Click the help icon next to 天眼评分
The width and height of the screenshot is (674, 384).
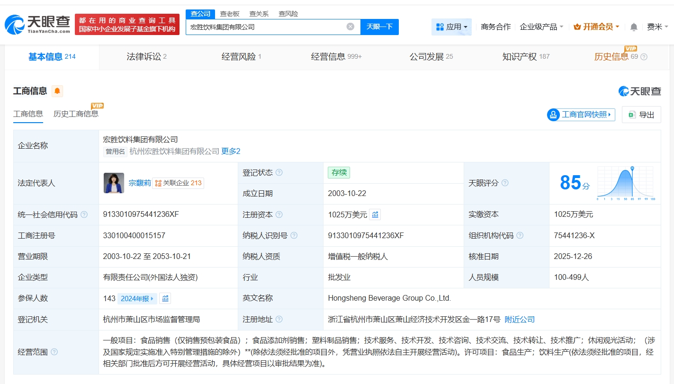(505, 183)
